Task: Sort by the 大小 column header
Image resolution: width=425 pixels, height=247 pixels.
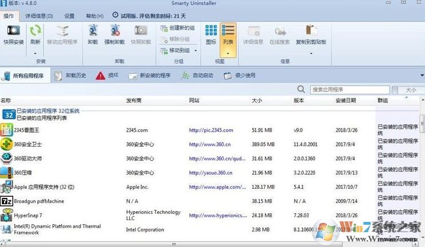Action: click(257, 100)
